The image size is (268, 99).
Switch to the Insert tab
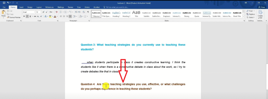point(21,7)
